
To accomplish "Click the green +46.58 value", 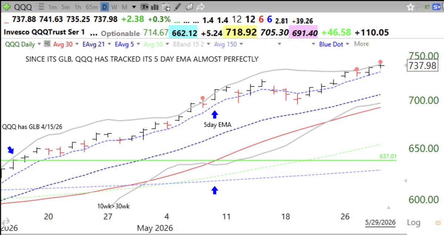I will click(x=336, y=33).
